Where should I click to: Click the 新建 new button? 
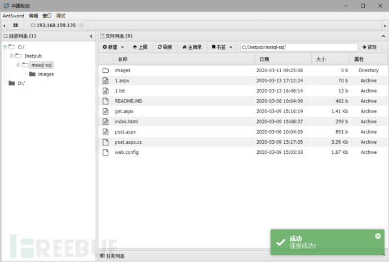coord(110,47)
